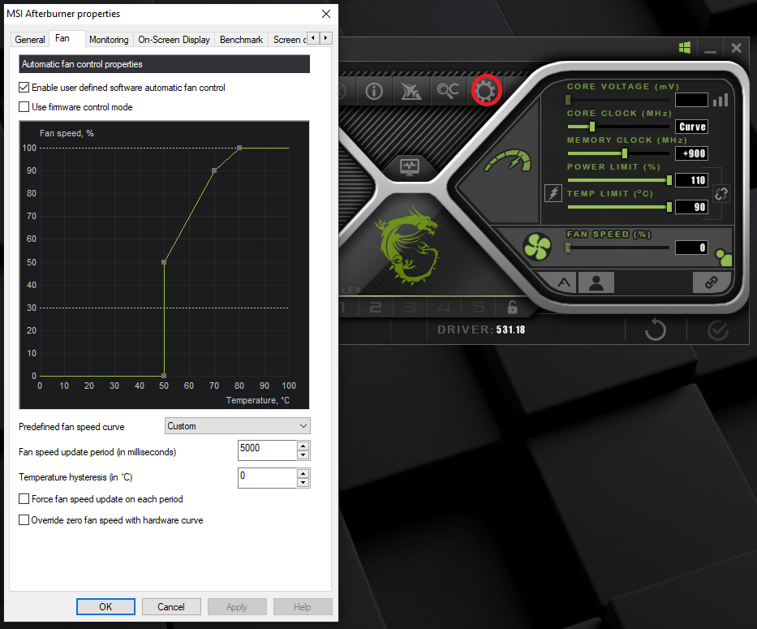Click the Help button
The width and height of the screenshot is (757, 629).
click(x=303, y=607)
